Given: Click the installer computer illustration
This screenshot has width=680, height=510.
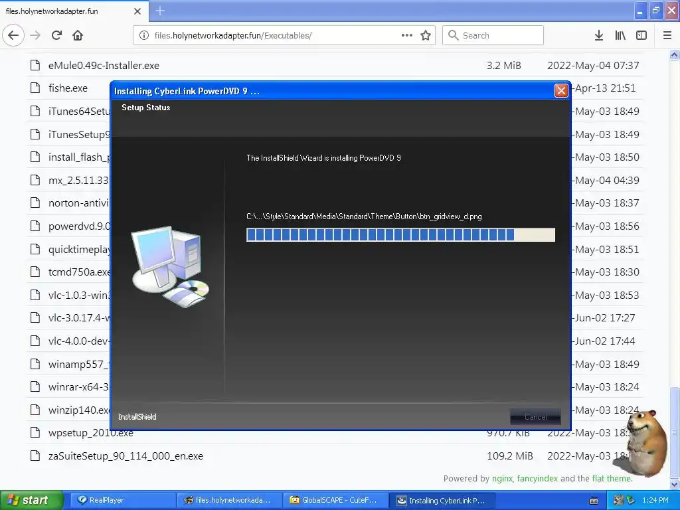Looking at the screenshot, I should 170,267.
